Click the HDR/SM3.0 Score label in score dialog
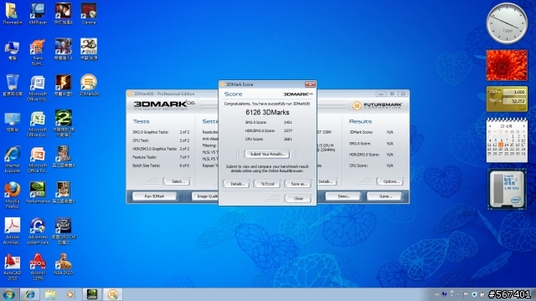Screen dimensions: 536x301 pyautogui.click(x=260, y=130)
